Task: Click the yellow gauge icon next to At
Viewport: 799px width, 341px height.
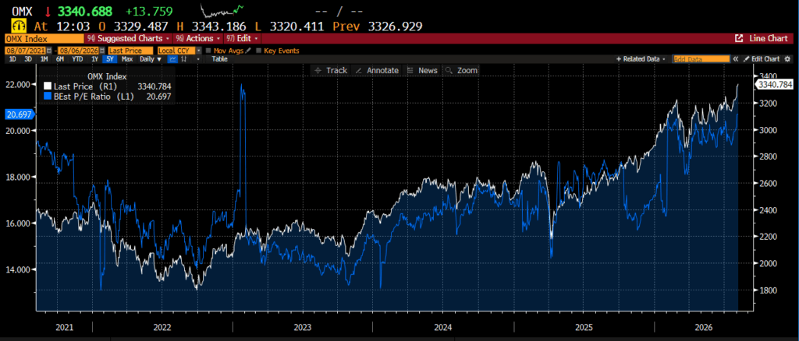Action: coord(19,26)
